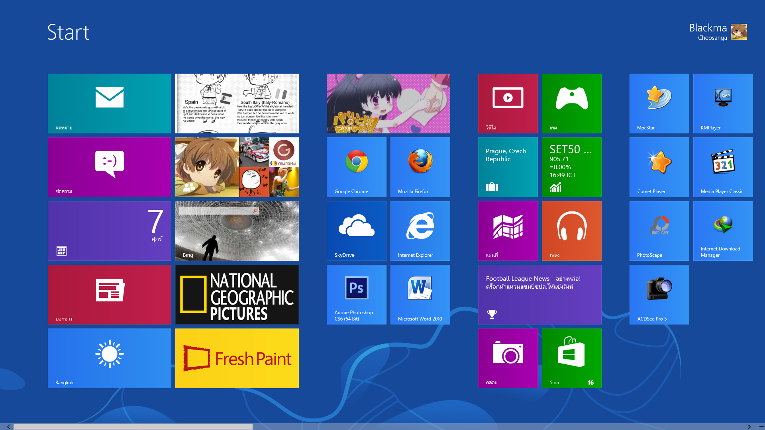Launch the Mozilla Firefox tile
This screenshot has height=430, width=765.
coord(420,167)
